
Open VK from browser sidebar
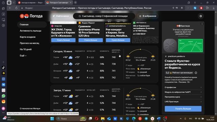[3, 84]
